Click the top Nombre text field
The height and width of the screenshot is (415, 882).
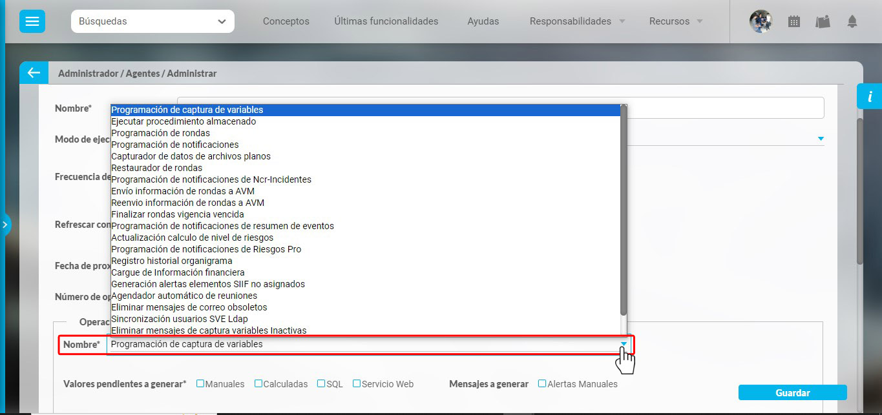(x=724, y=108)
